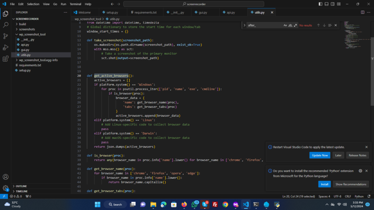Enable Use Regular Expression in find
The width and height of the screenshot is (374, 210).
click(x=295, y=25)
